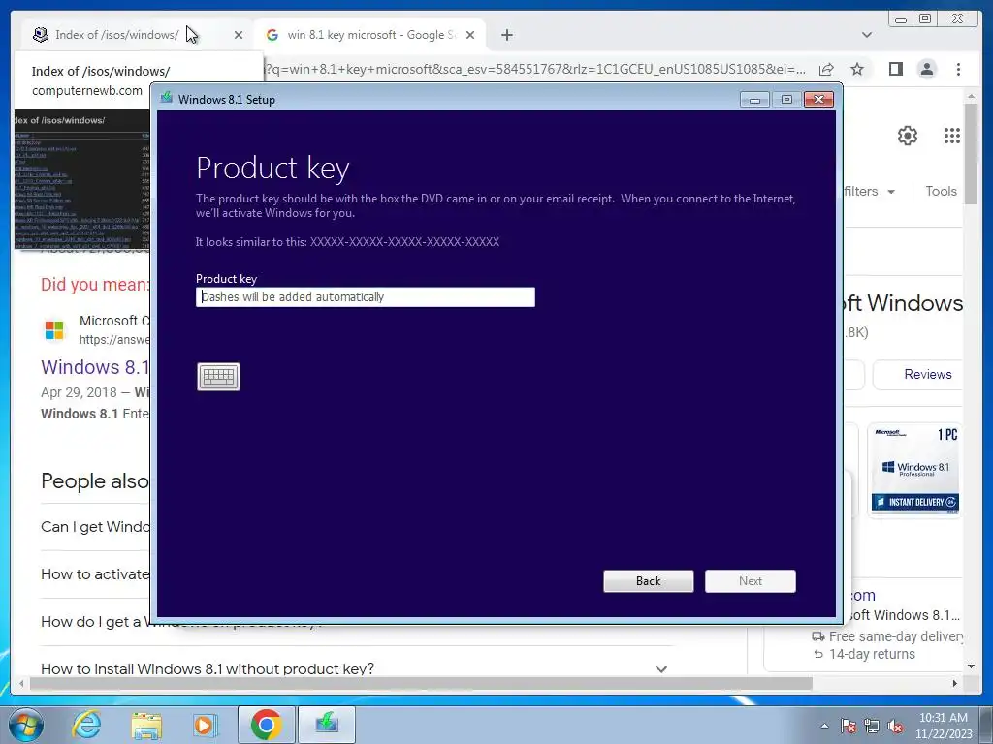Open the Windows 8.1 Professional product thumbnail
Image resolution: width=993 pixels, height=744 pixels.
tap(915, 471)
